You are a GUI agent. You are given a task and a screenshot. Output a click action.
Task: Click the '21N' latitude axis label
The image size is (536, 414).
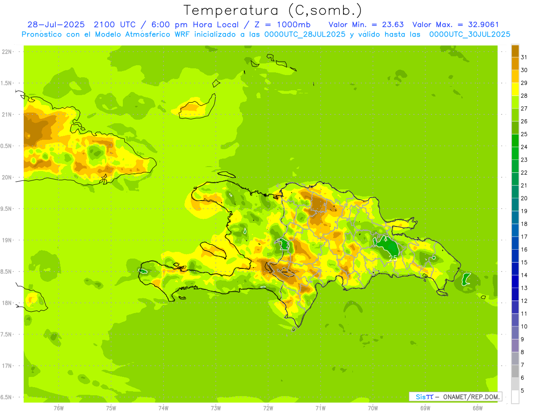click(x=7, y=114)
